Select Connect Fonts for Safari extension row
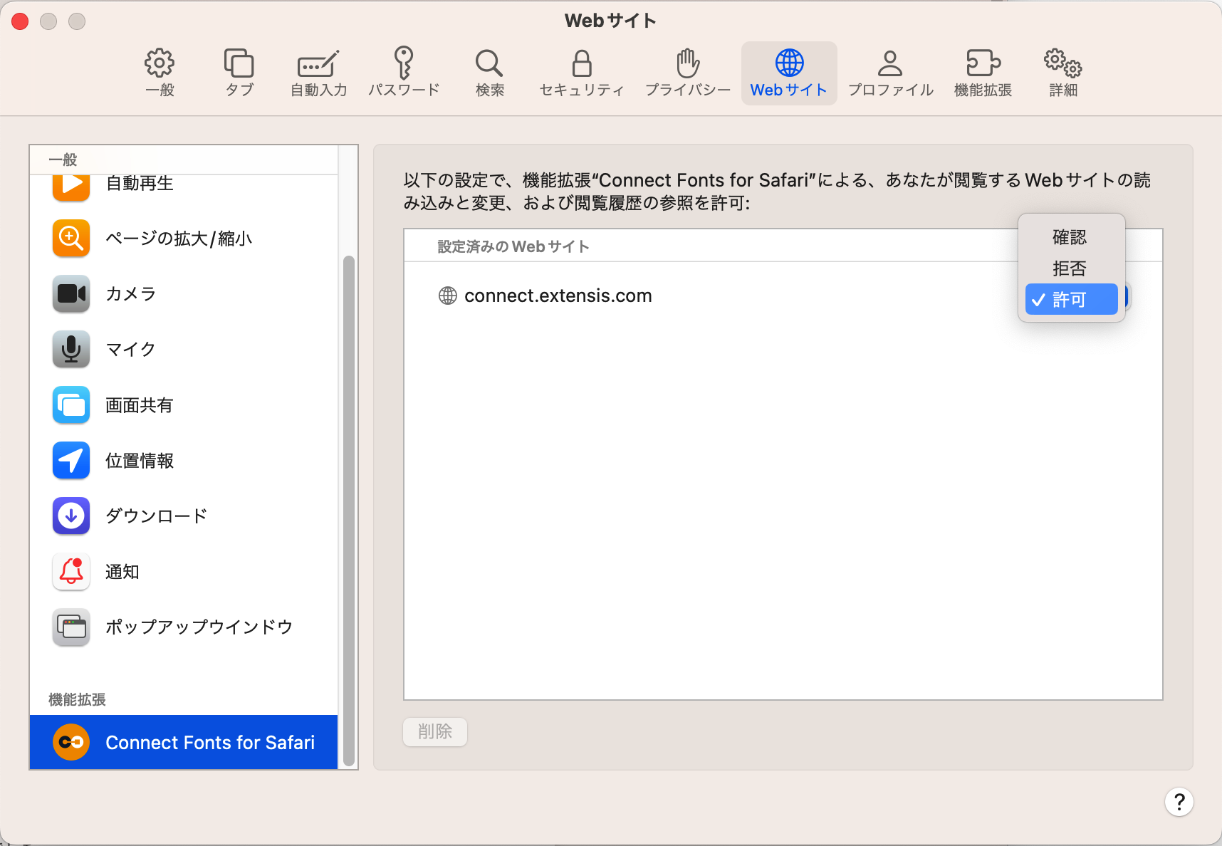 pyautogui.click(x=184, y=742)
